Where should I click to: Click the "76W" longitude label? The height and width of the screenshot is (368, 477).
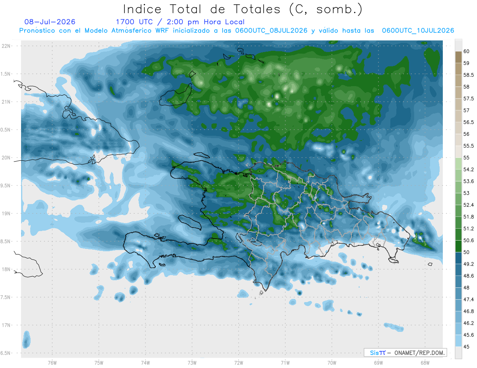pyautogui.click(x=52, y=362)
